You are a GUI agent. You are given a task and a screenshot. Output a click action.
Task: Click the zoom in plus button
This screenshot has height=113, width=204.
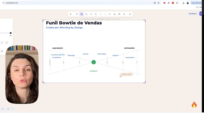pos(2,109)
